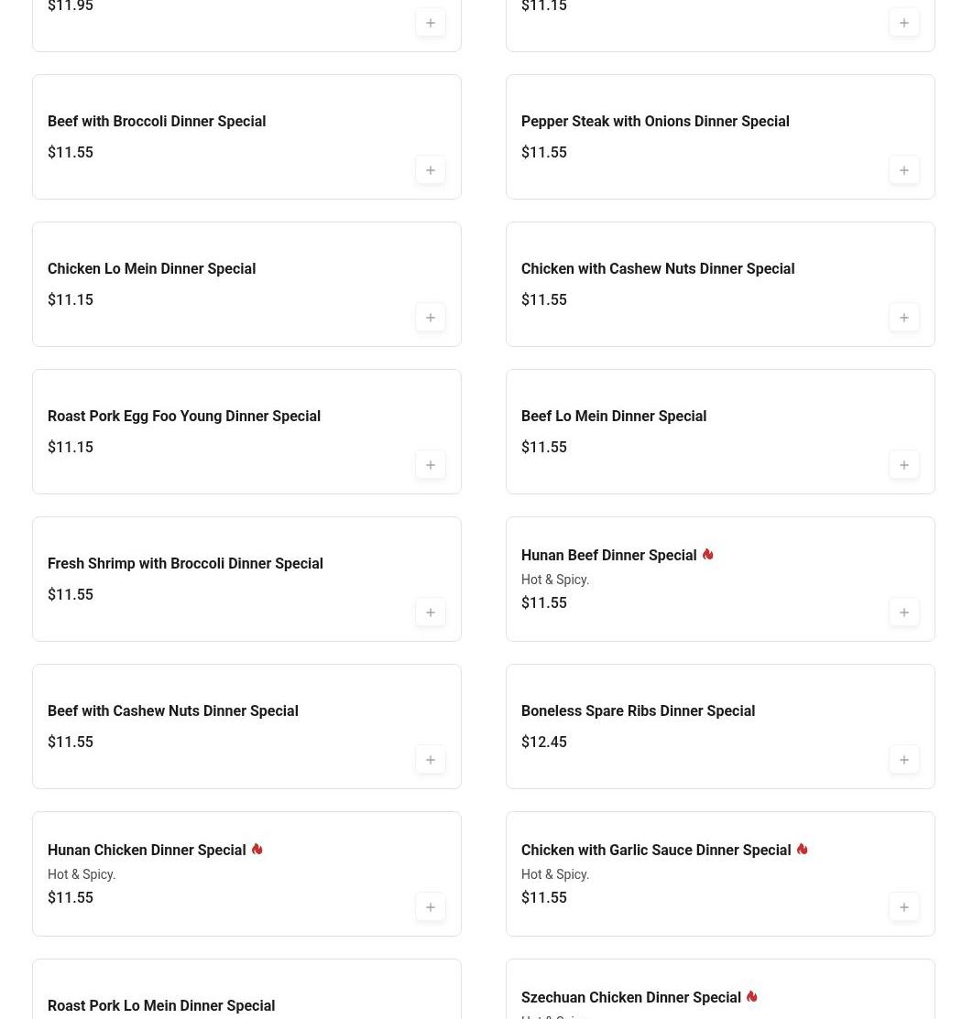Open Hunan Beef Dinner Special title
962x1019 pixels.
[608, 556]
